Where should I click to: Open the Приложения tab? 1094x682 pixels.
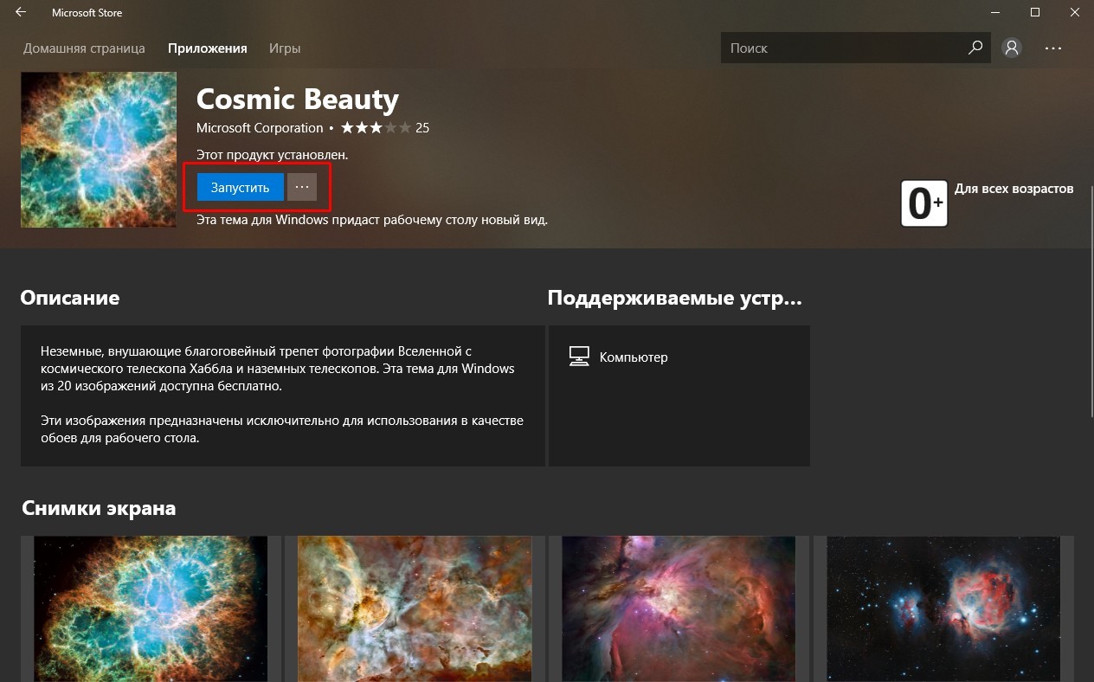click(x=208, y=48)
